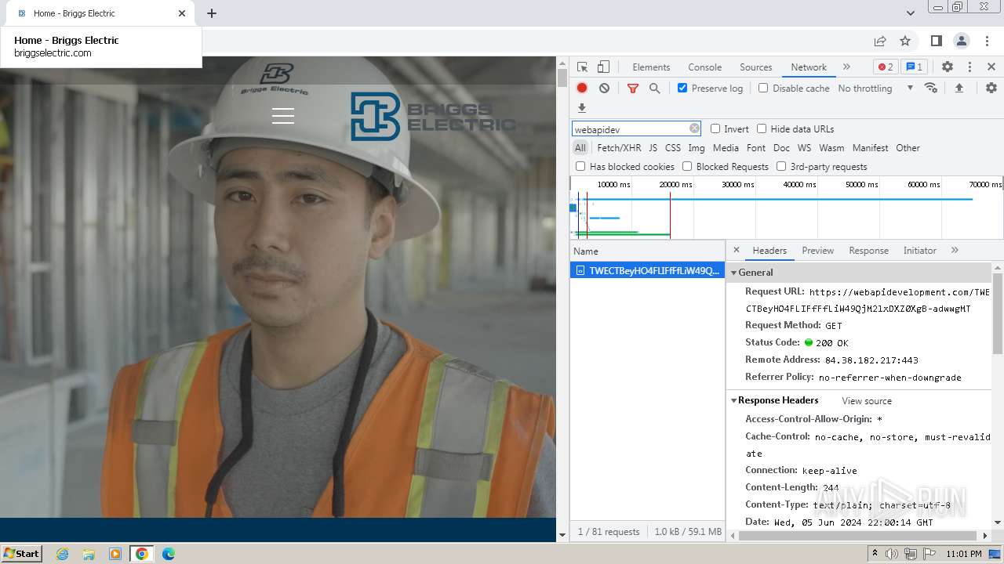Check Has blocked cookies
Image resolution: width=1004 pixels, height=564 pixels.
[580, 166]
